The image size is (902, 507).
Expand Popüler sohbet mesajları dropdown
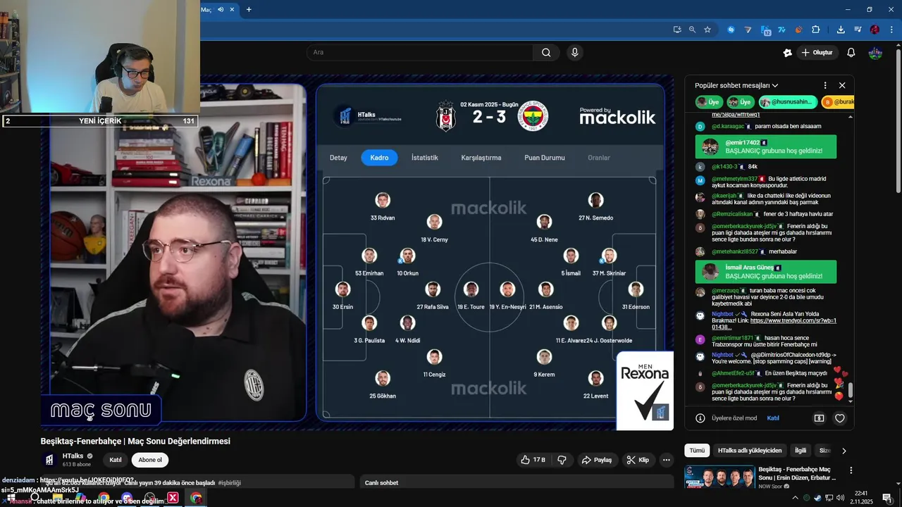pos(736,85)
